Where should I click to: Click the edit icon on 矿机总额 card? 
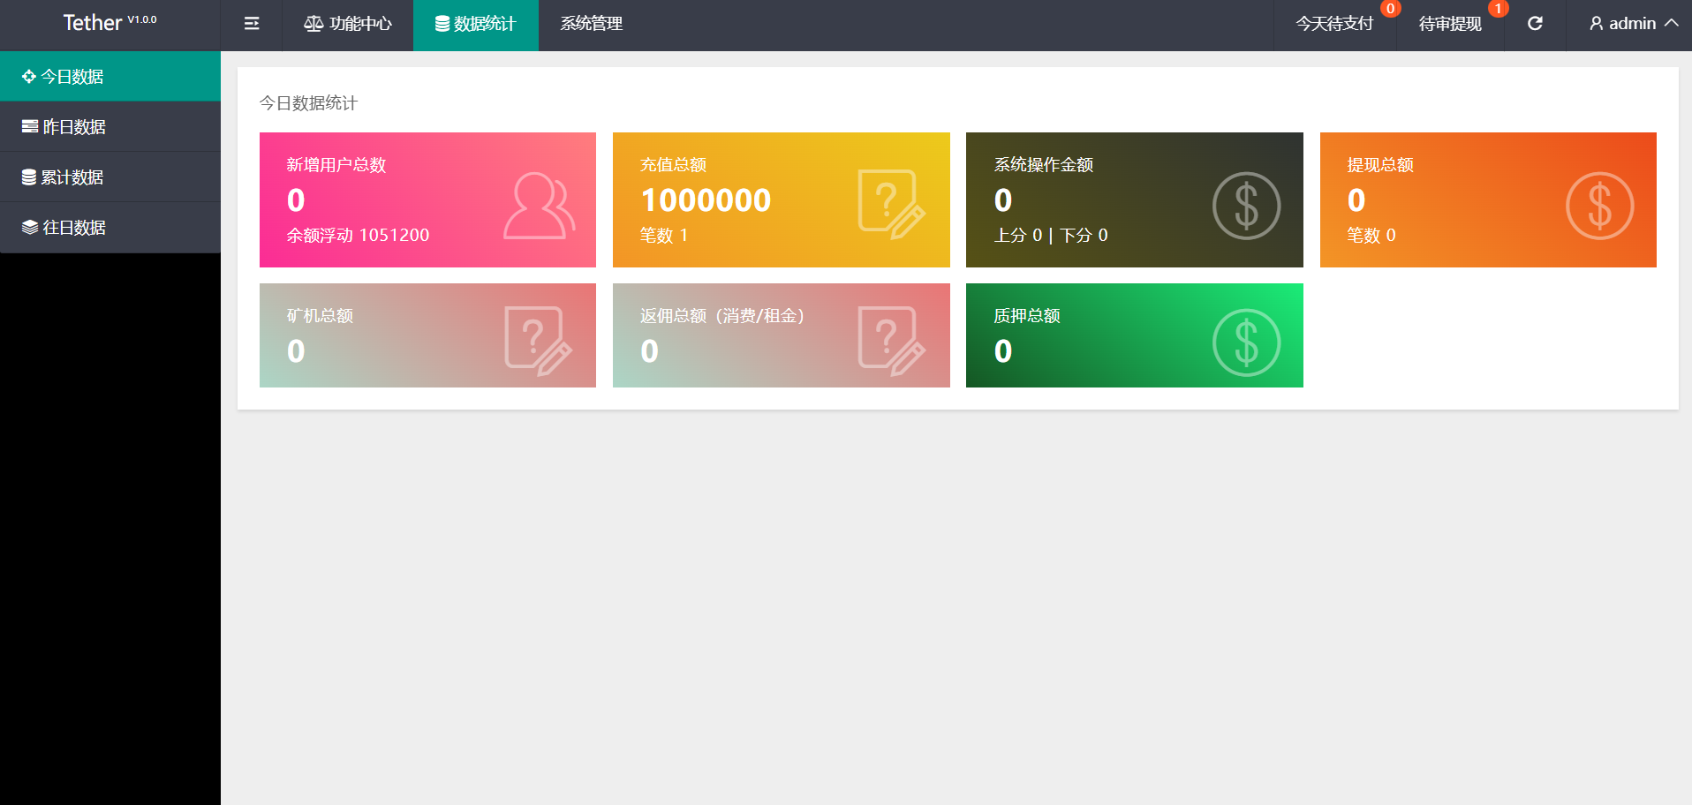pos(538,341)
